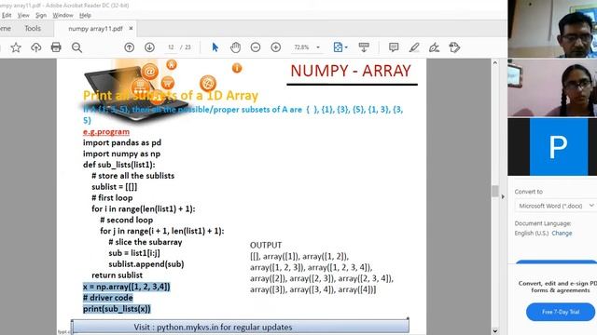The height and width of the screenshot is (335, 597).
Task: Open the View menu
Action: coord(23,15)
